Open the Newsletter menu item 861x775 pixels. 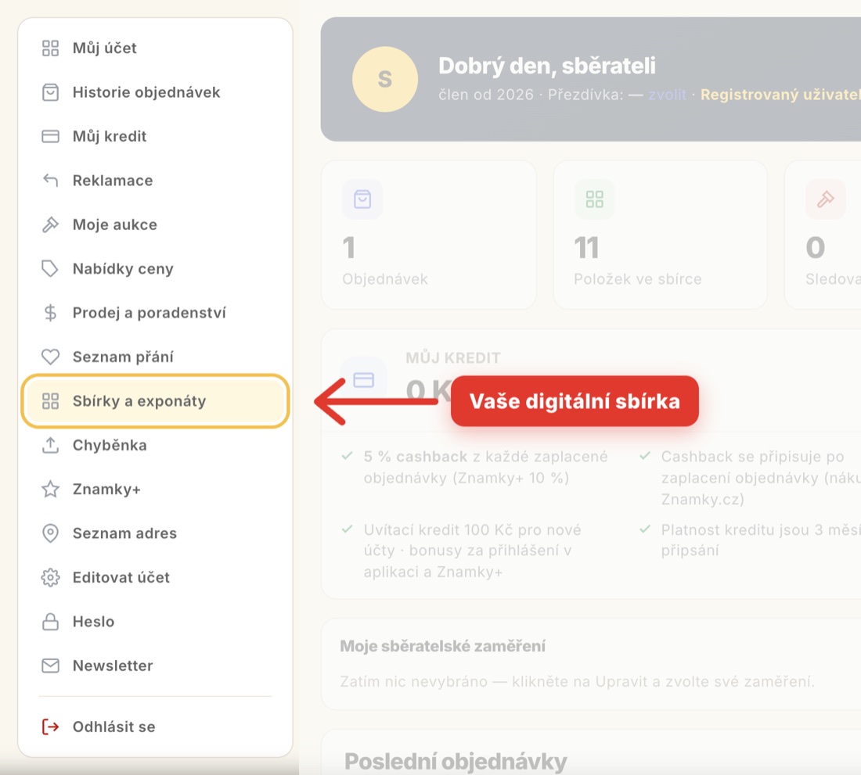click(x=155, y=666)
